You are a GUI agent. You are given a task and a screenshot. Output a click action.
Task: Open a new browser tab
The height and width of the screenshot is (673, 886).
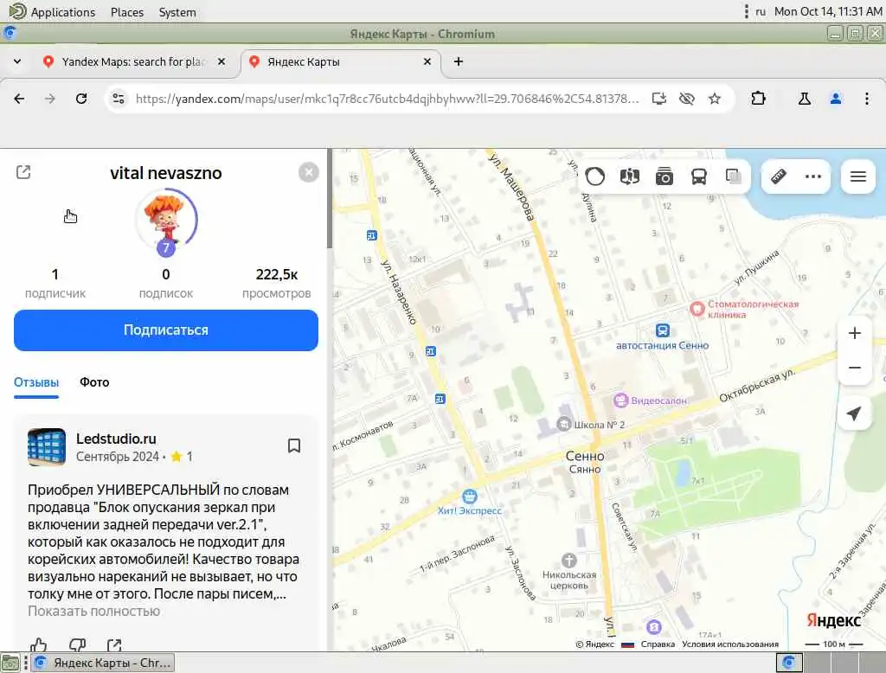point(459,61)
